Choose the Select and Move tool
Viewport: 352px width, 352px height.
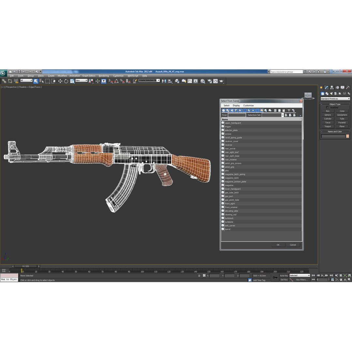[60, 81]
